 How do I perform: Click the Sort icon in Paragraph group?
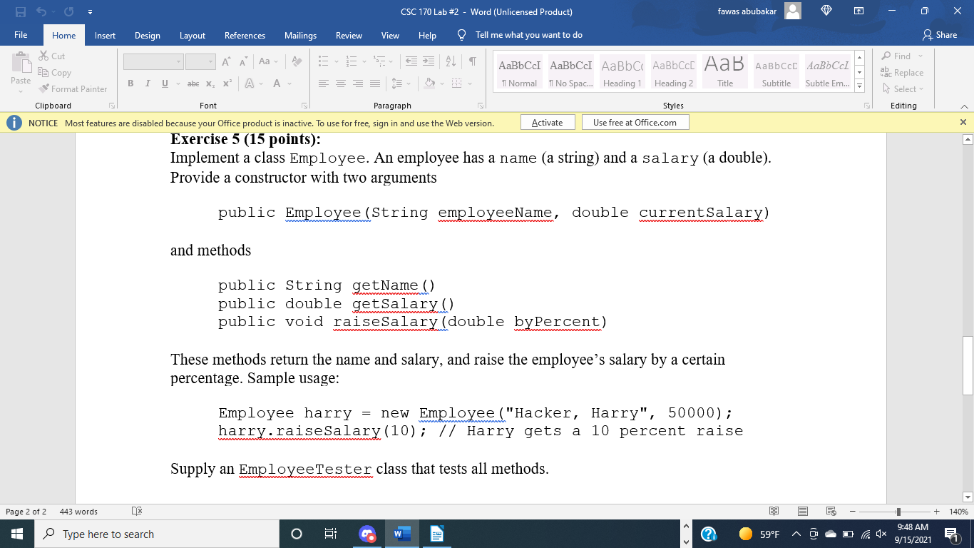[x=451, y=61]
